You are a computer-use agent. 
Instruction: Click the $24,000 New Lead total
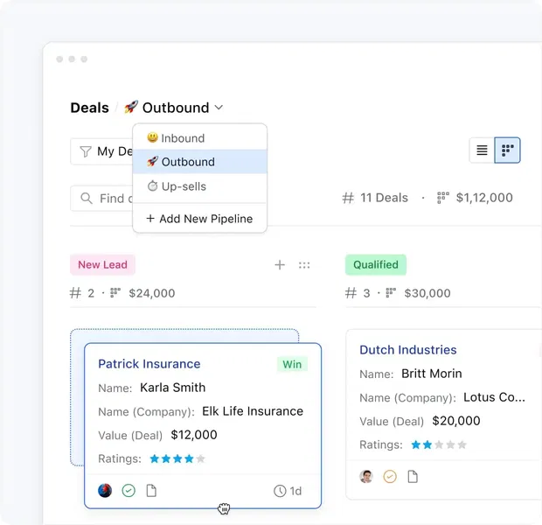[x=152, y=293]
